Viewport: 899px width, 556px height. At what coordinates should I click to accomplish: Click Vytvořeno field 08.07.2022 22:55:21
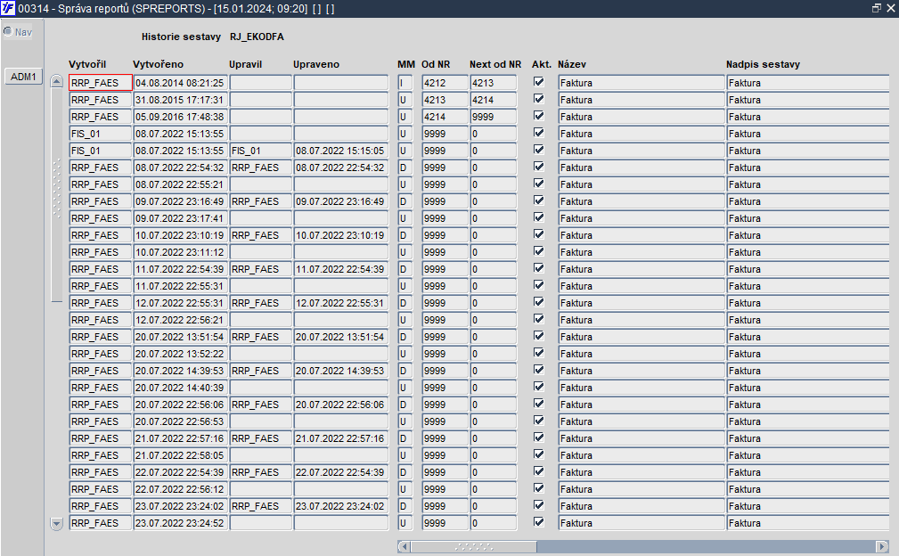click(181, 184)
